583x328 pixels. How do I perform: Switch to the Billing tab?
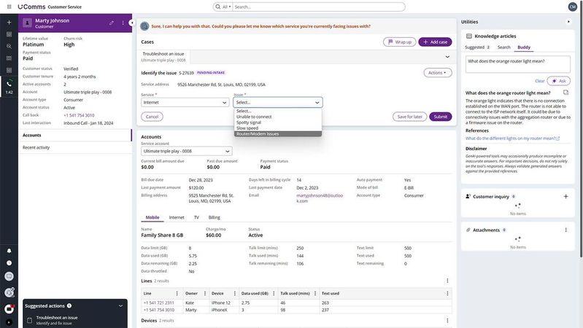pos(215,217)
